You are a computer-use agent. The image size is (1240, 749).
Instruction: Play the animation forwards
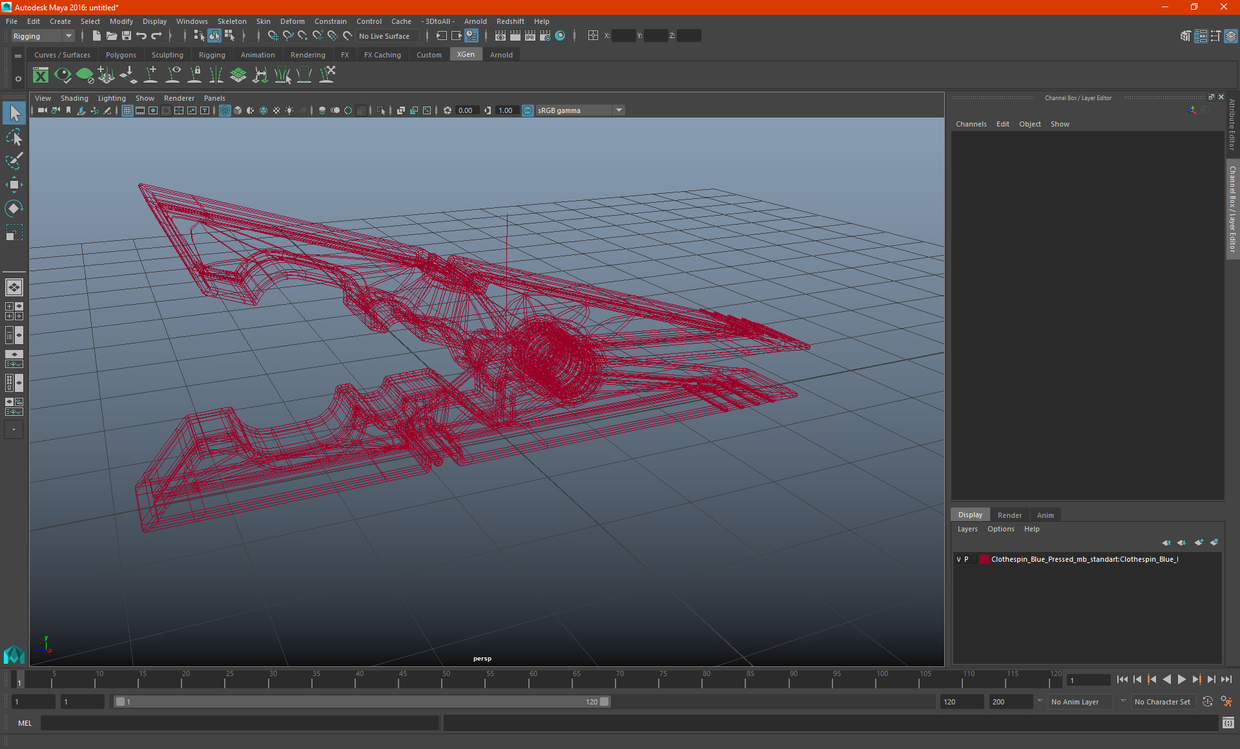coord(1181,679)
